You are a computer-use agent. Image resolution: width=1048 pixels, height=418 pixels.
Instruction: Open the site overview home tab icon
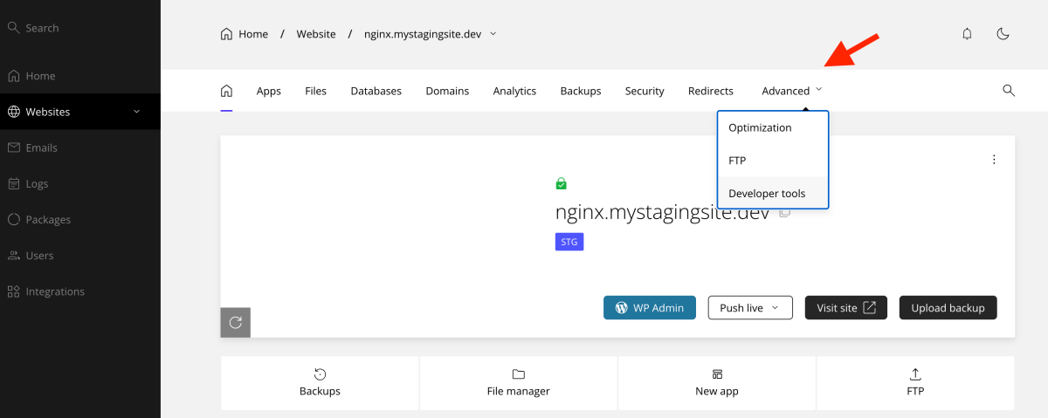pos(226,91)
